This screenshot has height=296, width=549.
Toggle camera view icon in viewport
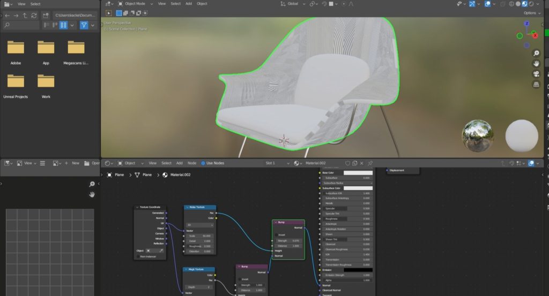click(x=536, y=74)
